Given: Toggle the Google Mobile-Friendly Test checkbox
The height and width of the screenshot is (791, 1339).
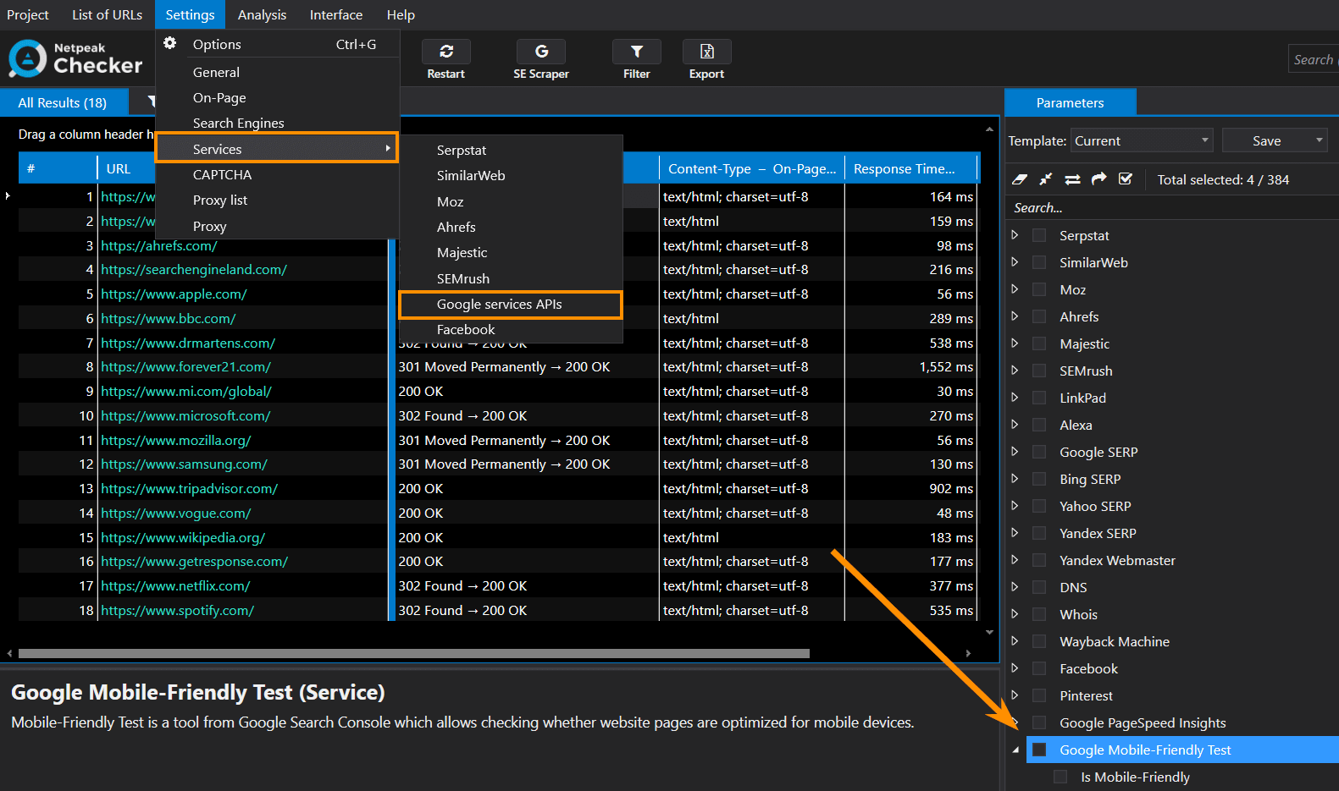Looking at the screenshot, I should click(x=1039, y=750).
